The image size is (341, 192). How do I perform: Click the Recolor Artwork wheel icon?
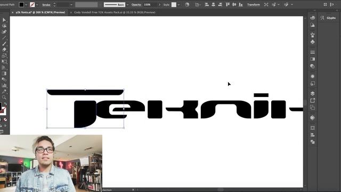click(x=187, y=5)
